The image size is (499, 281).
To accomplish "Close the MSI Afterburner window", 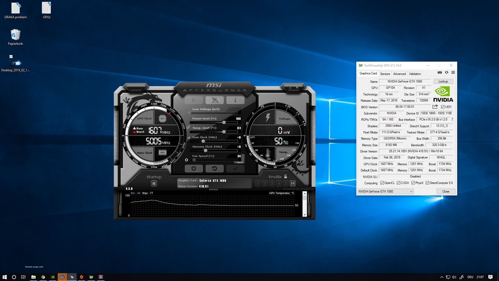I will [x=297, y=87].
